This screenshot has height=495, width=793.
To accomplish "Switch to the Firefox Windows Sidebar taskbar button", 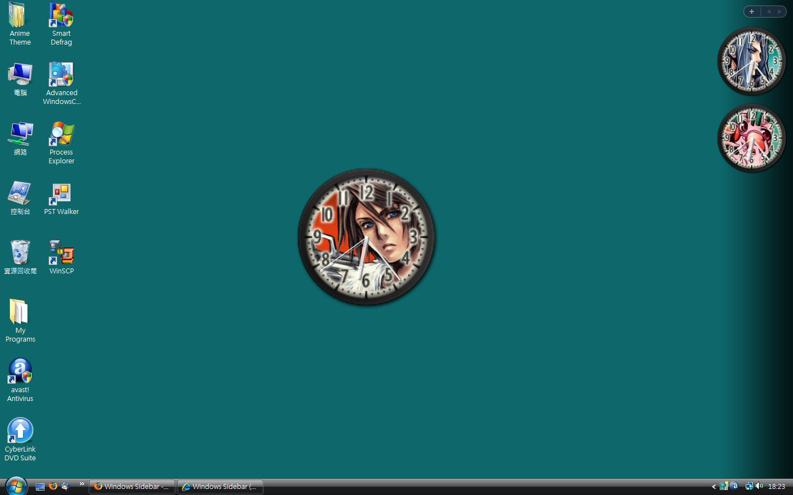I will click(132, 487).
